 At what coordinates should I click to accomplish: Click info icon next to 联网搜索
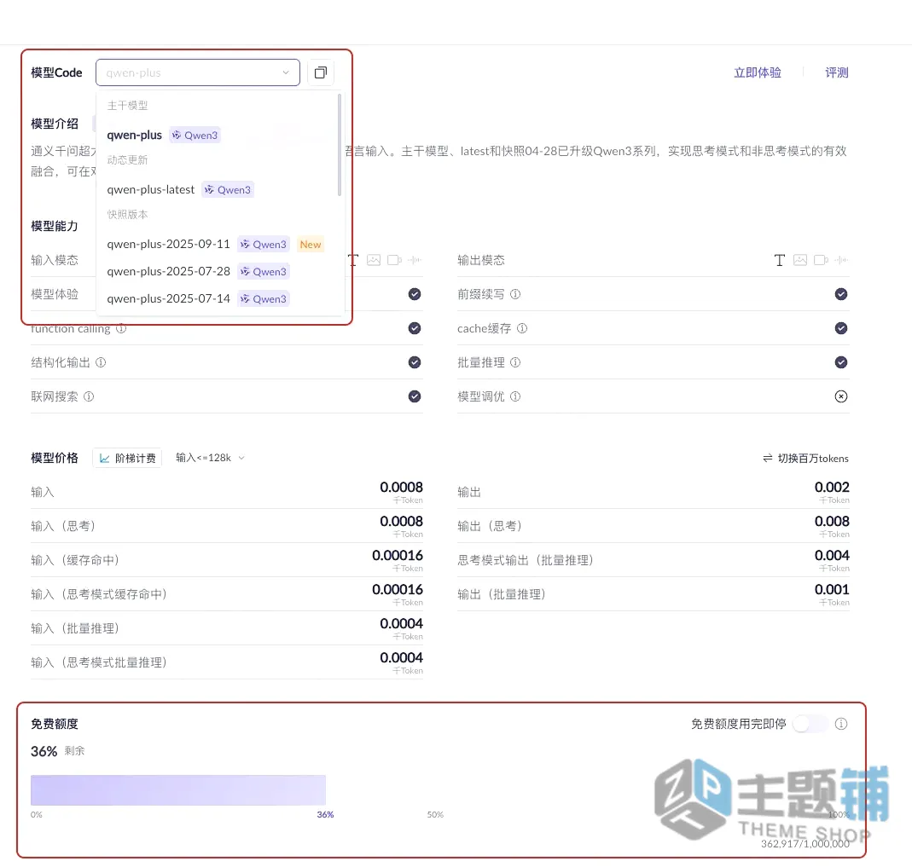pyautogui.click(x=89, y=396)
